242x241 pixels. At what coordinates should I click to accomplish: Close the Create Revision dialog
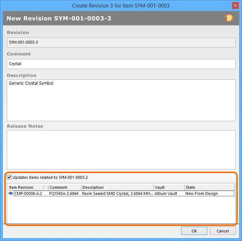(235, 5)
